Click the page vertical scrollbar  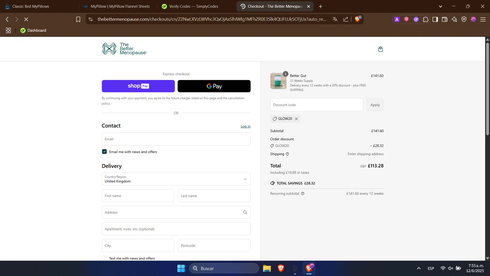pos(487,88)
